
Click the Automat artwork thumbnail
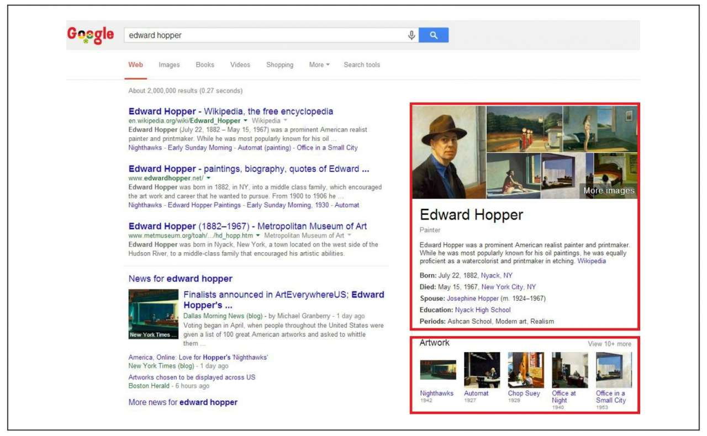tap(482, 370)
